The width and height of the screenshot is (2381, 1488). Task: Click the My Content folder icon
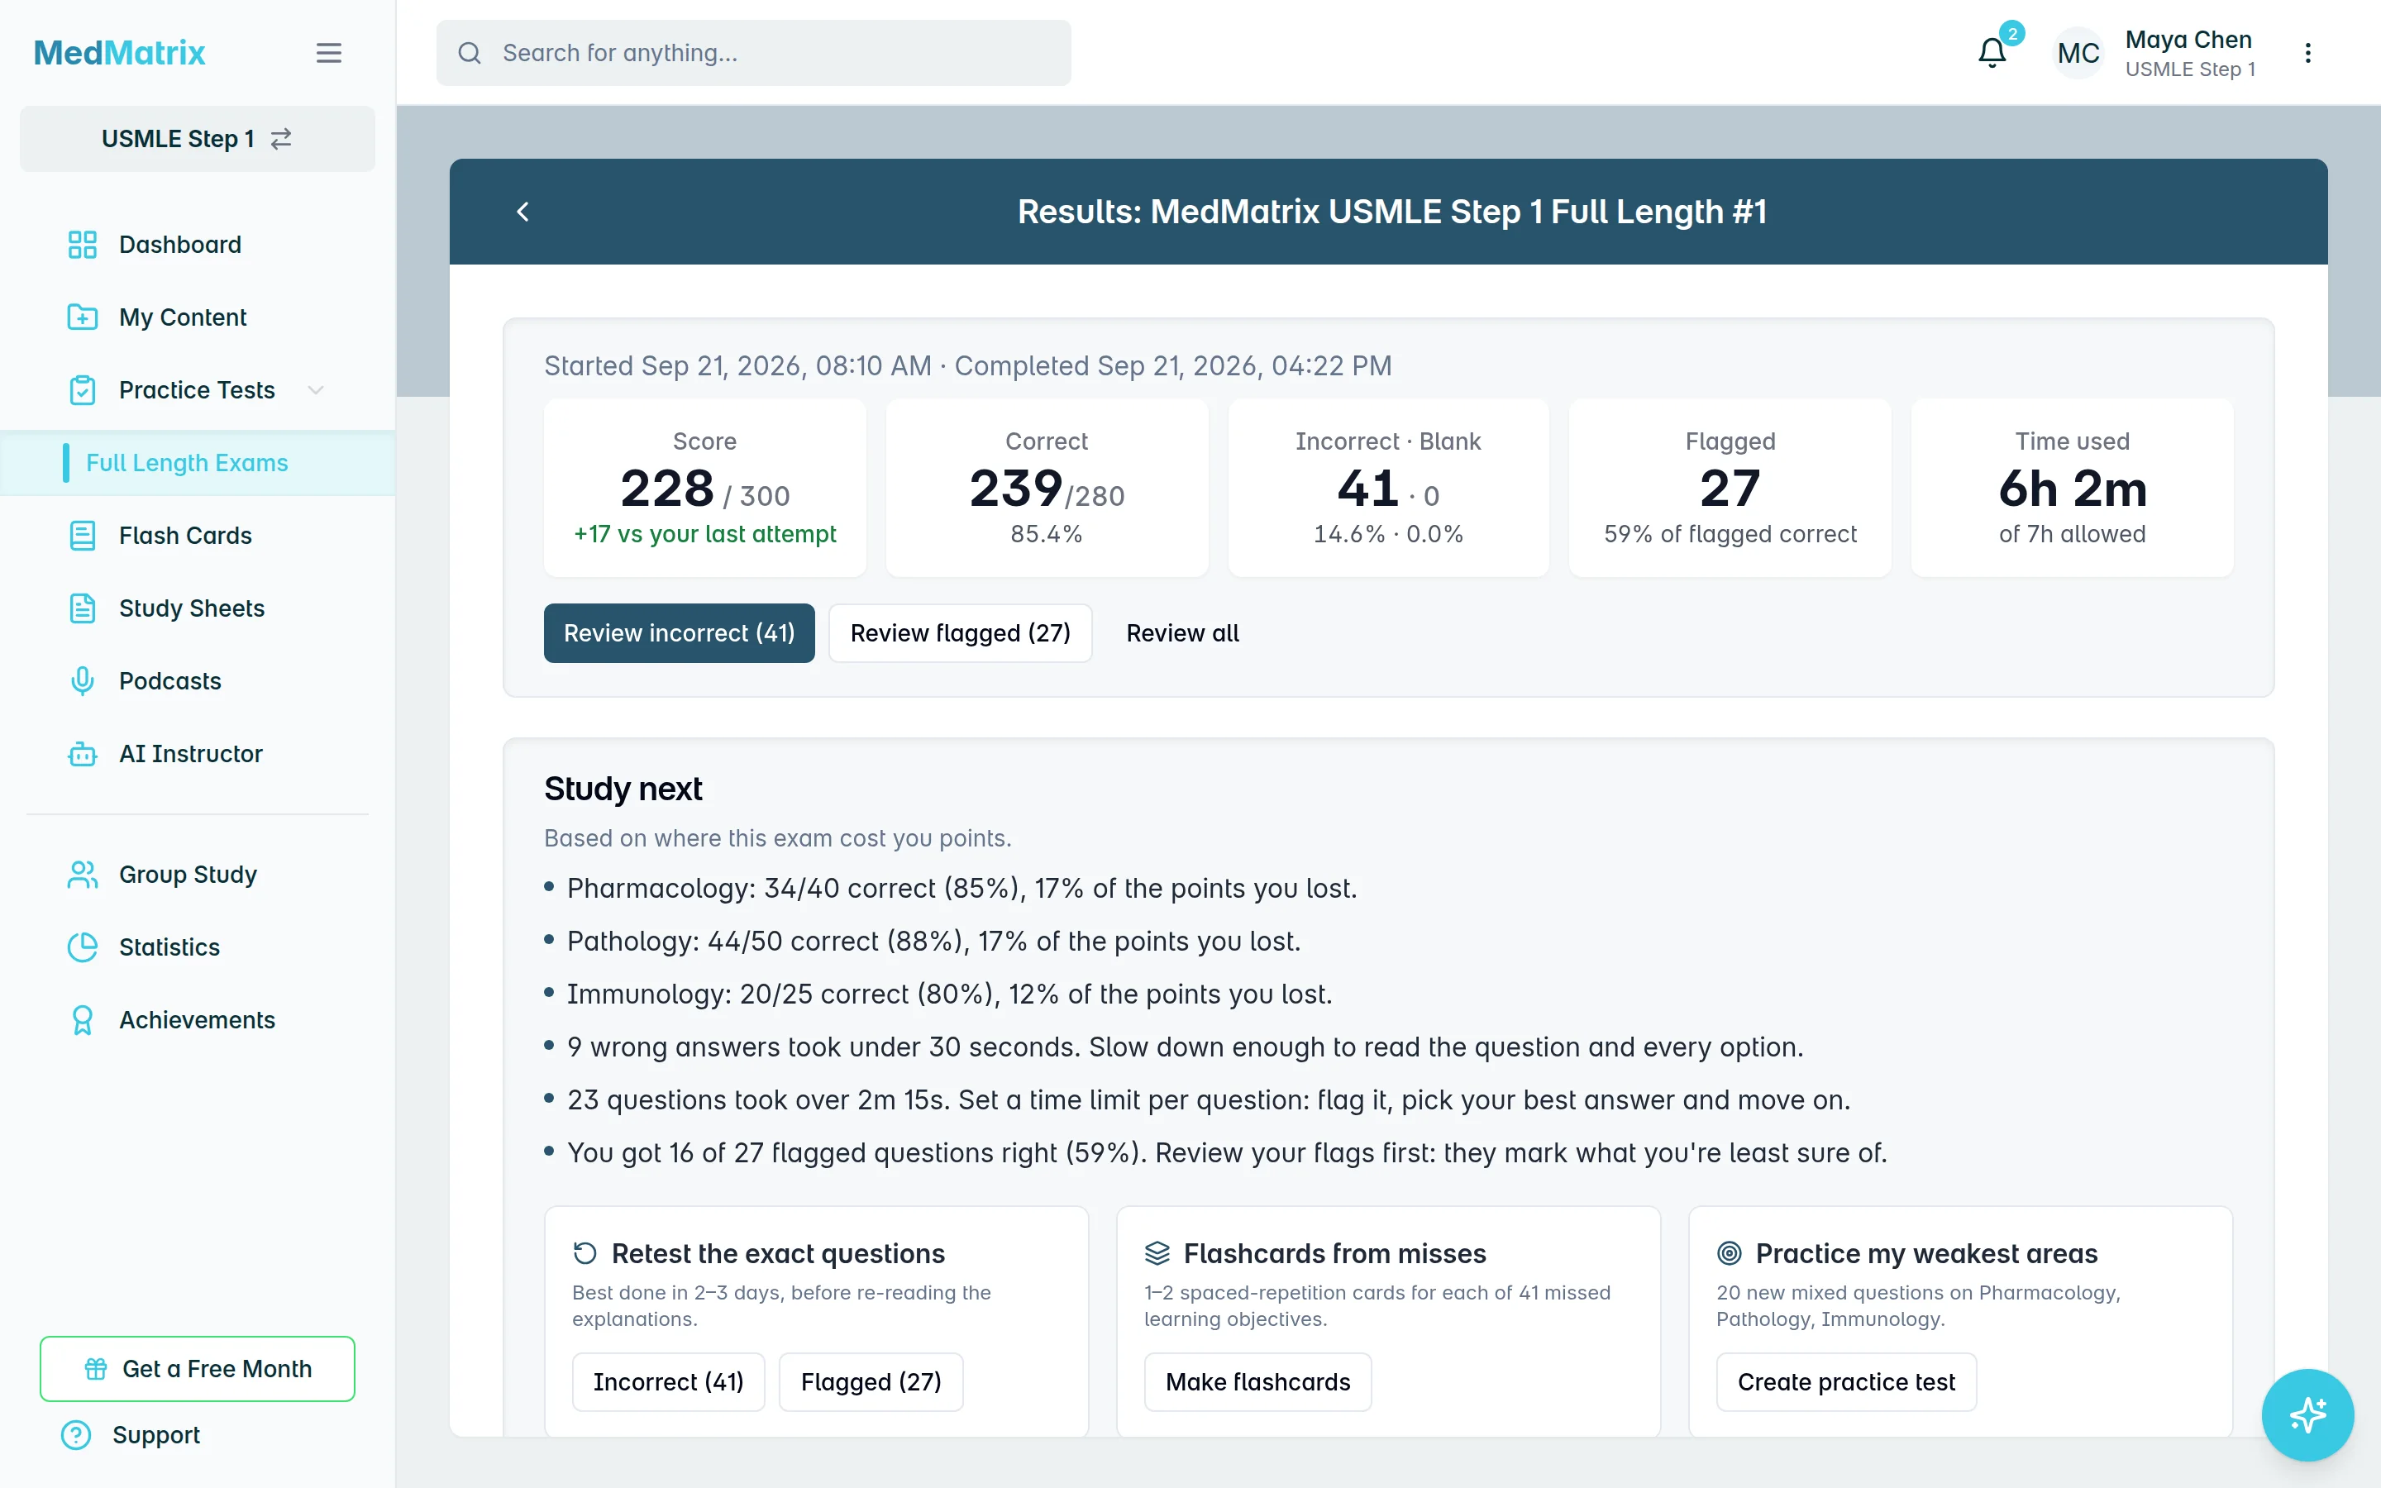83,317
